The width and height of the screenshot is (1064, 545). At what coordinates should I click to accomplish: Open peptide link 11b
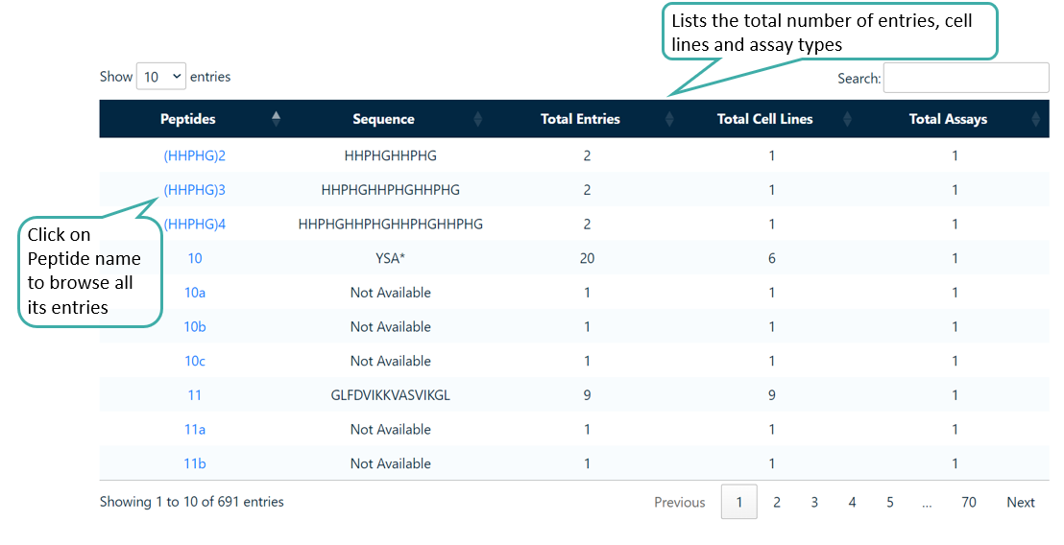[195, 463]
